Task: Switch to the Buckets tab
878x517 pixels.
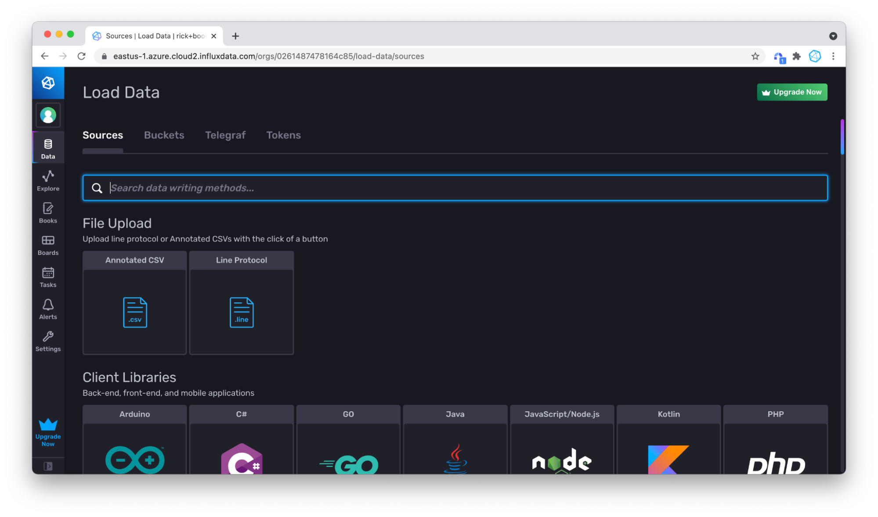Action: (164, 135)
